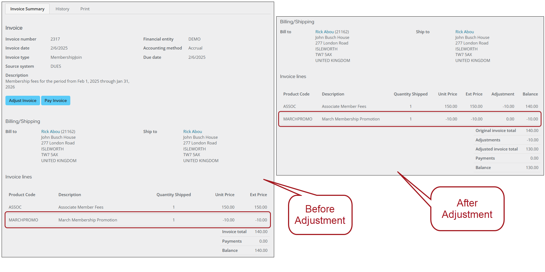Open the Invoice Summary tab

coord(27,9)
